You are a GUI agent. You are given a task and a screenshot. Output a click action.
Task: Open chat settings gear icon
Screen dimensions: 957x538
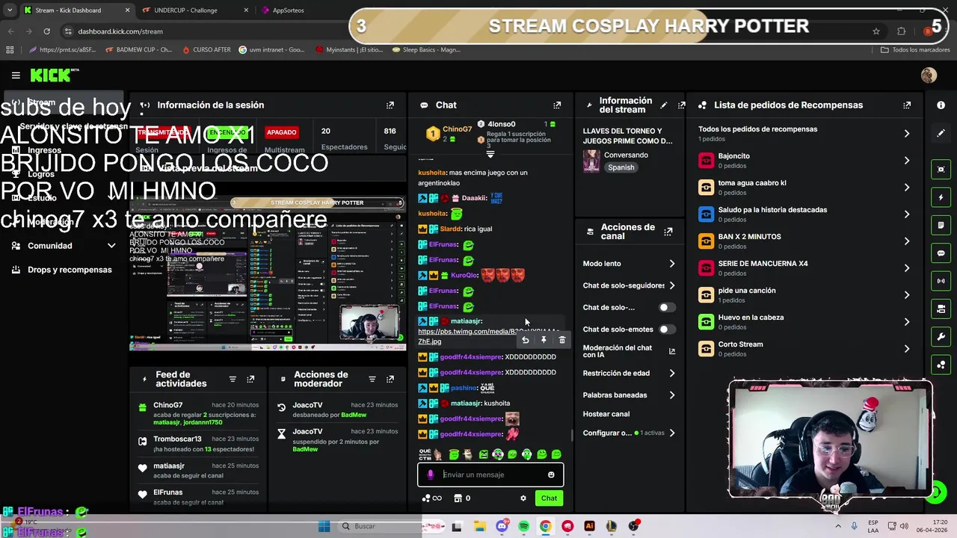[523, 498]
